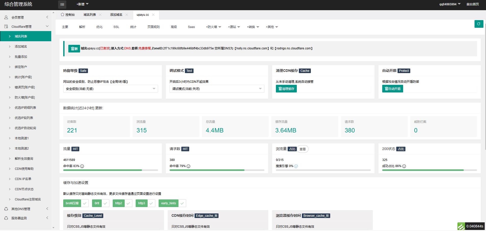Toggle the early_hints checkbox
Image resolution: width=486 pixels, height=231 pixels.
point(182,203)
